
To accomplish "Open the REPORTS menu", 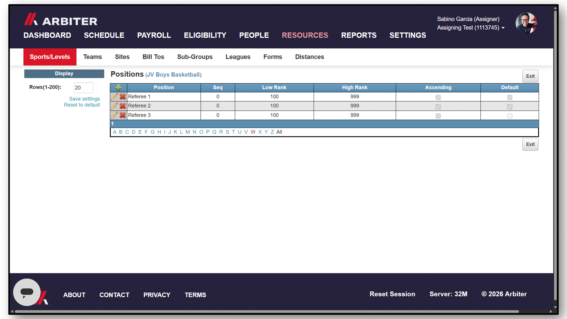I will (x=359, y=35).
